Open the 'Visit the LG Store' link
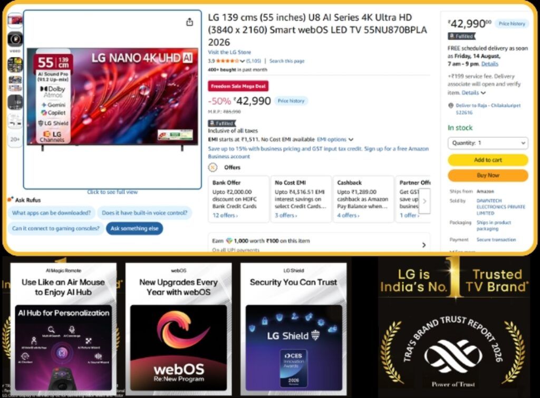The width and height of the screenshot is (540, 398). (229, 52)
